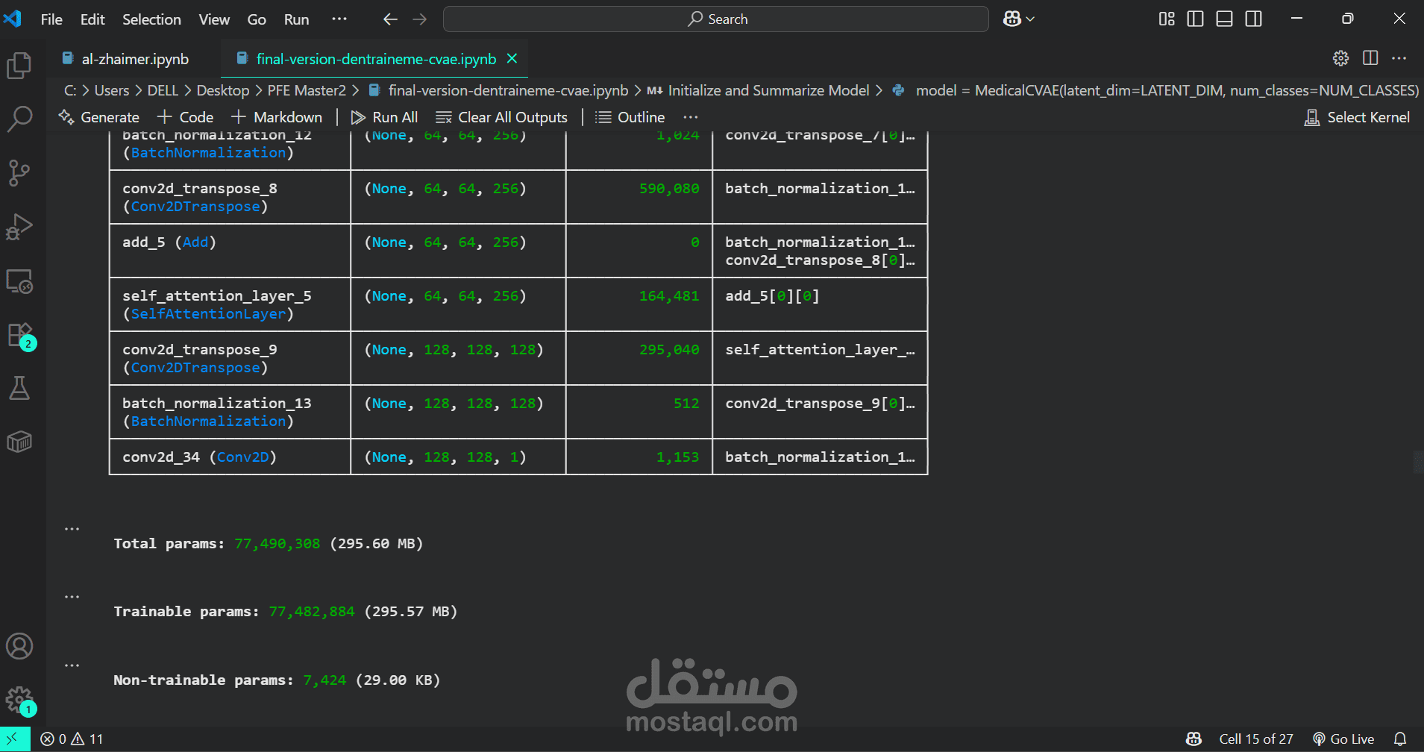
Task: Open the Run menu
Action: [296, 19]
